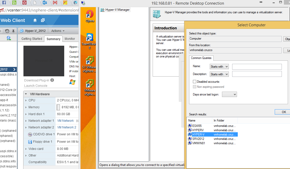
Task: Toggle the Non expiring password checkbox
Action: pyautogui.click(x=194, y=87)
